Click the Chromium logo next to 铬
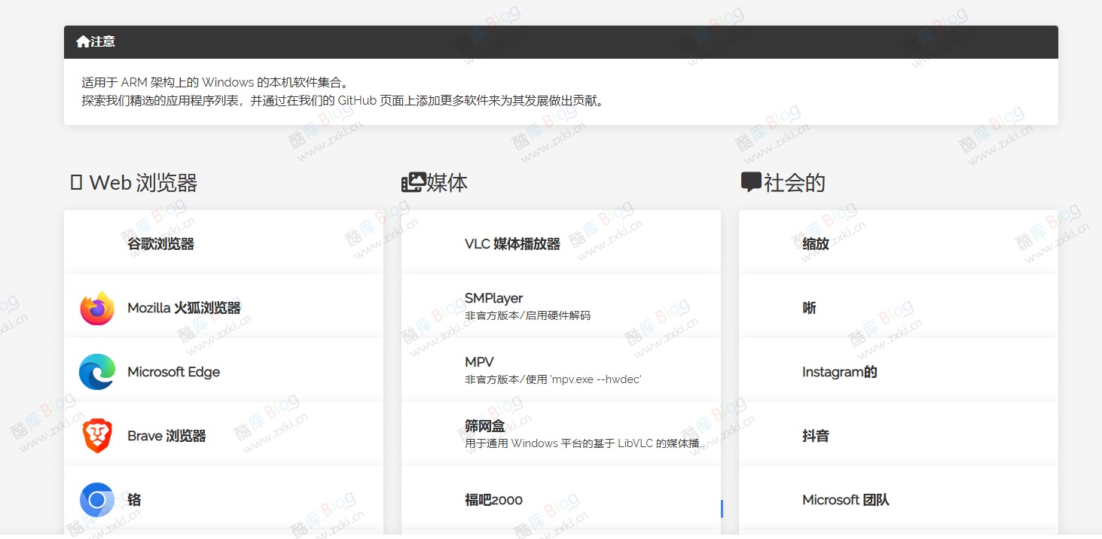 coord(96,499)
